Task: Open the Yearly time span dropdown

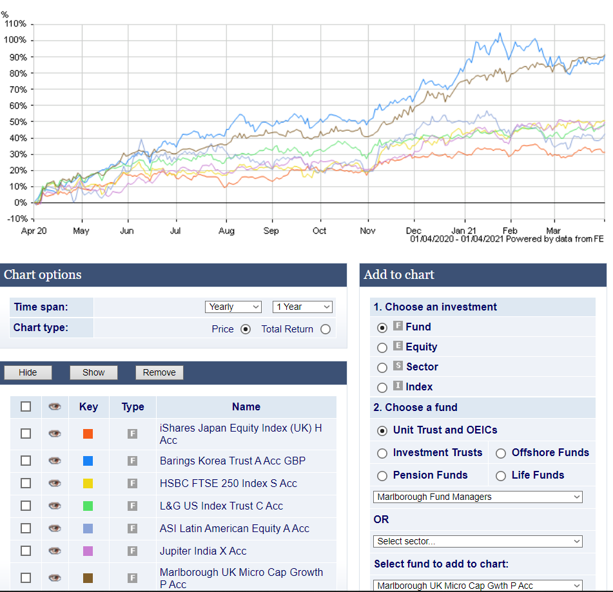Action: tap(233, 307)
